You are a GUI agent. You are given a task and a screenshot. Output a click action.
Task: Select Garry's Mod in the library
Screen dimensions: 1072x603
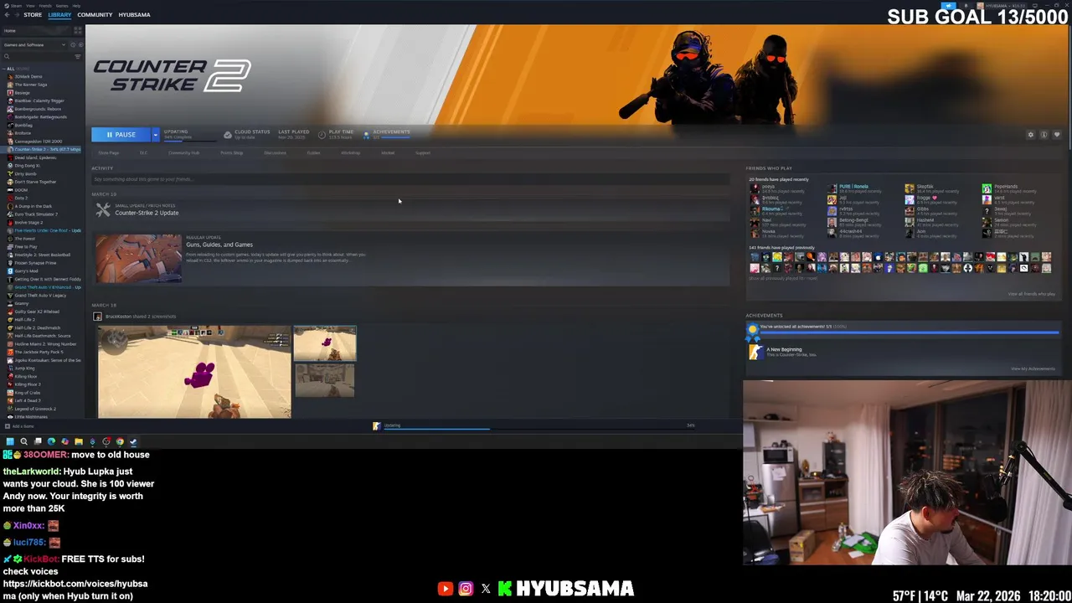[x=26, y=271]
